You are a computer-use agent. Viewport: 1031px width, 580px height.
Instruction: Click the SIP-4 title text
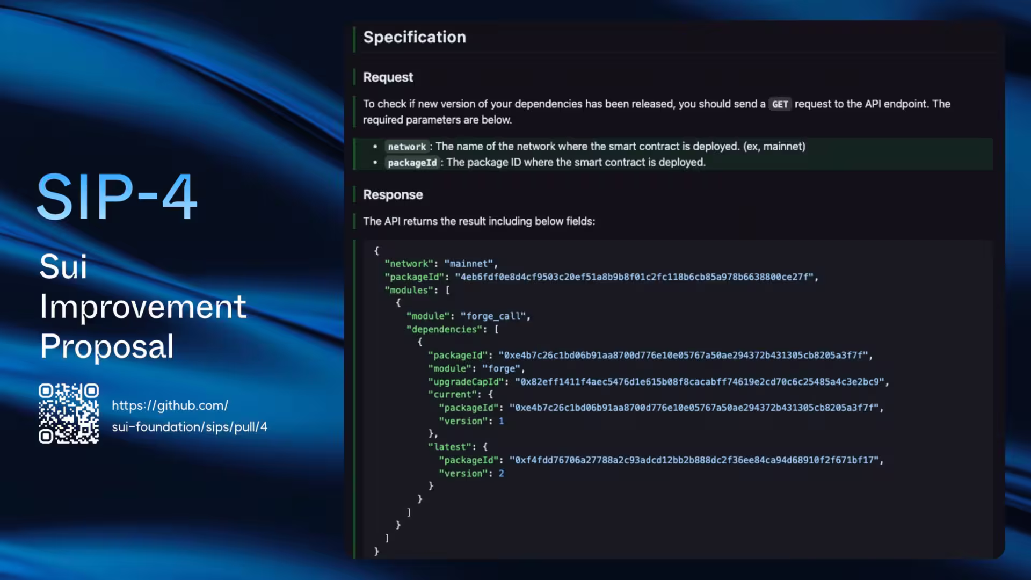(117, 197)
